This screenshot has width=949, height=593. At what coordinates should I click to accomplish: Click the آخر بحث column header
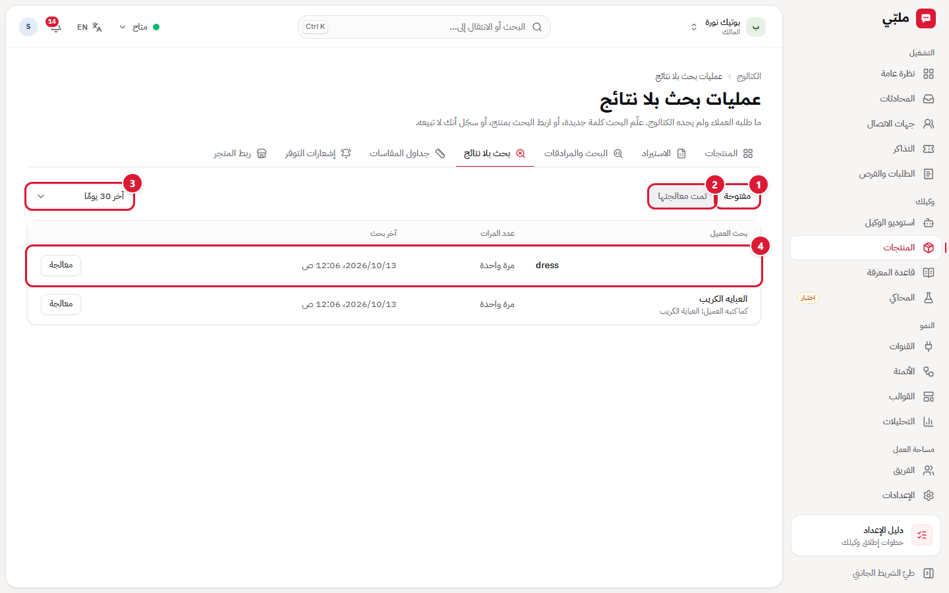click(x=383, y=233)
